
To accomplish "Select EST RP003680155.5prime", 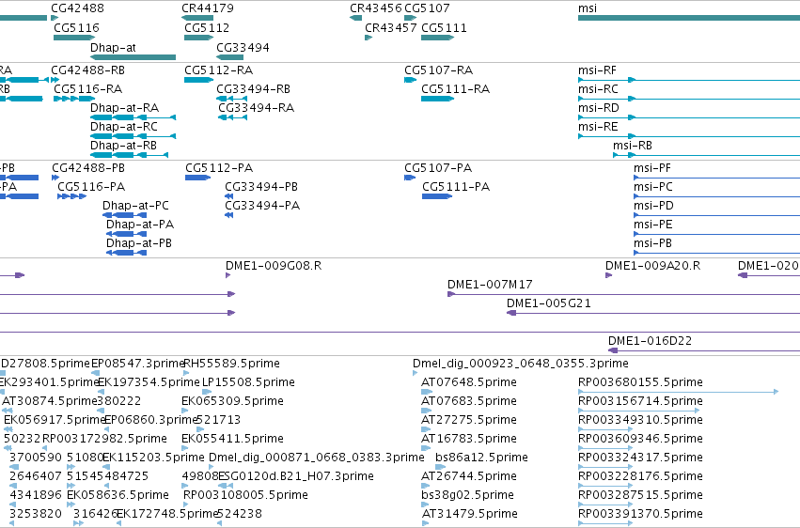I will [x=679, y=392].
